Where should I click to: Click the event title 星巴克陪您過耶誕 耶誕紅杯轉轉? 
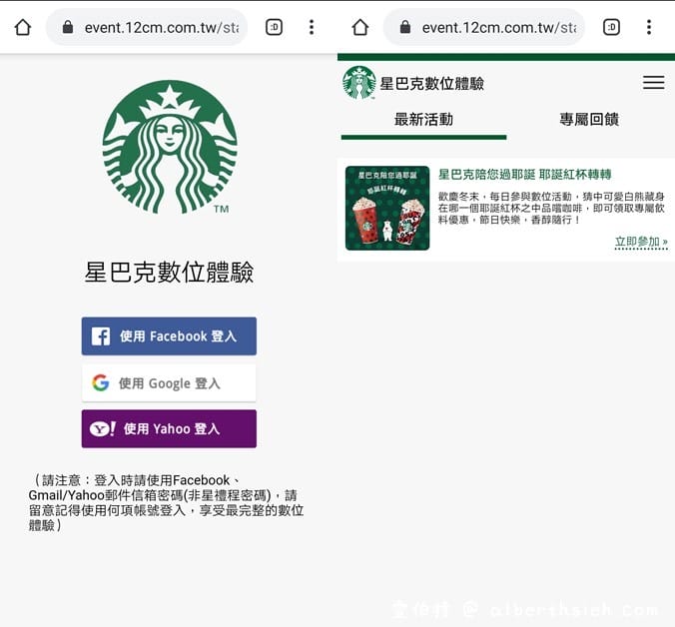pos(525,175)
